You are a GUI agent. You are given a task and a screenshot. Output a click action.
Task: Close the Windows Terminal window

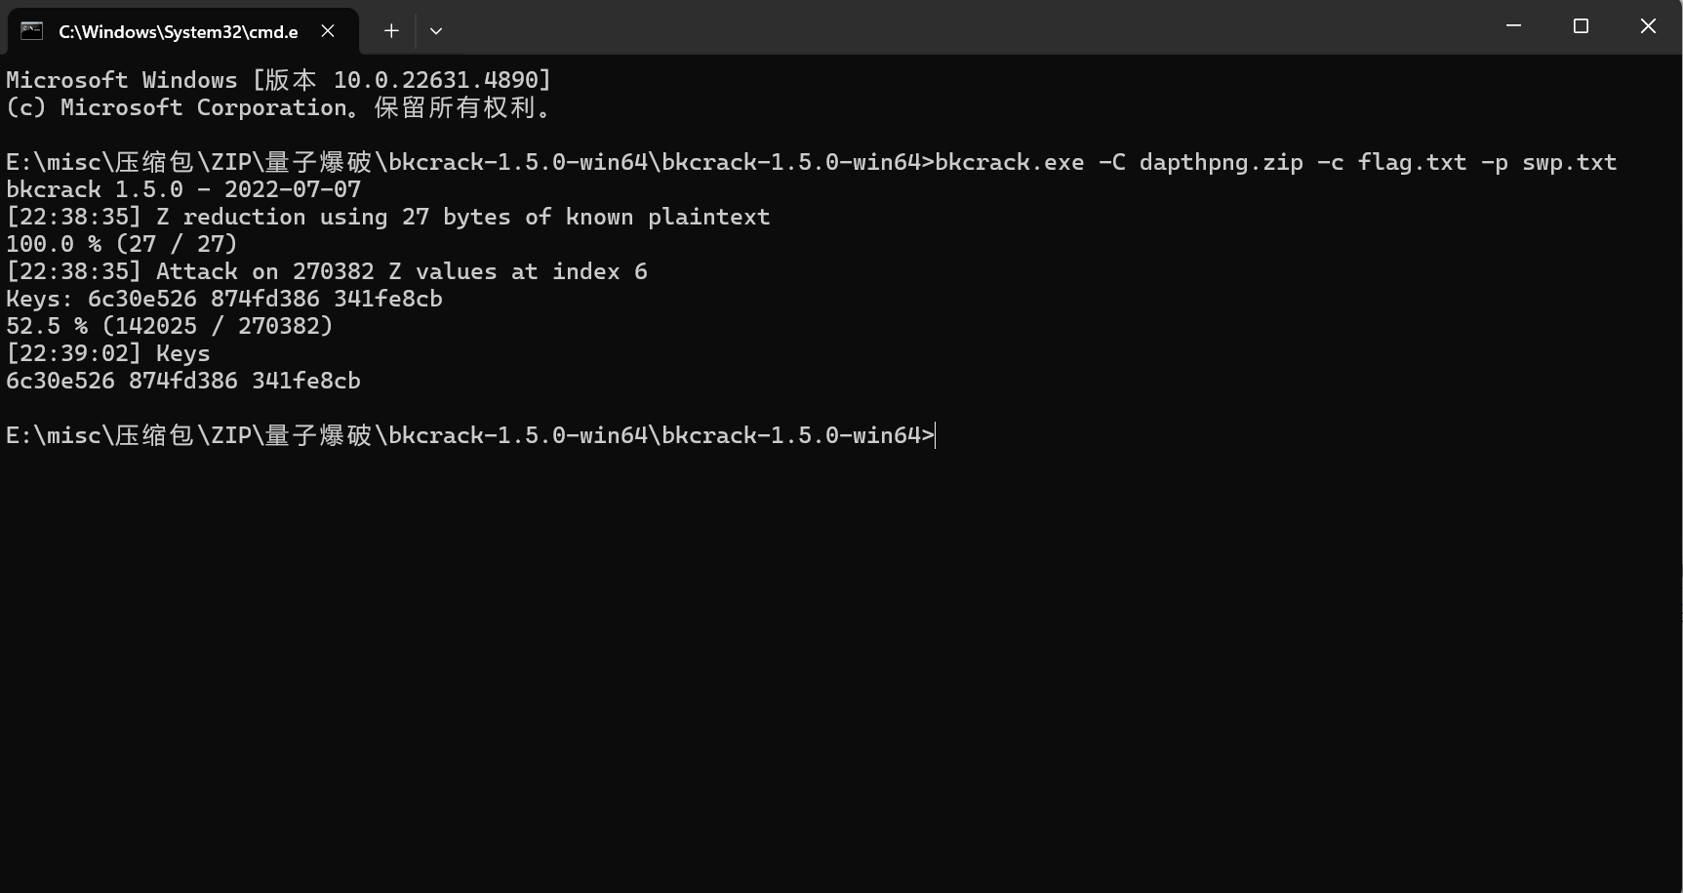(1648, 26)
